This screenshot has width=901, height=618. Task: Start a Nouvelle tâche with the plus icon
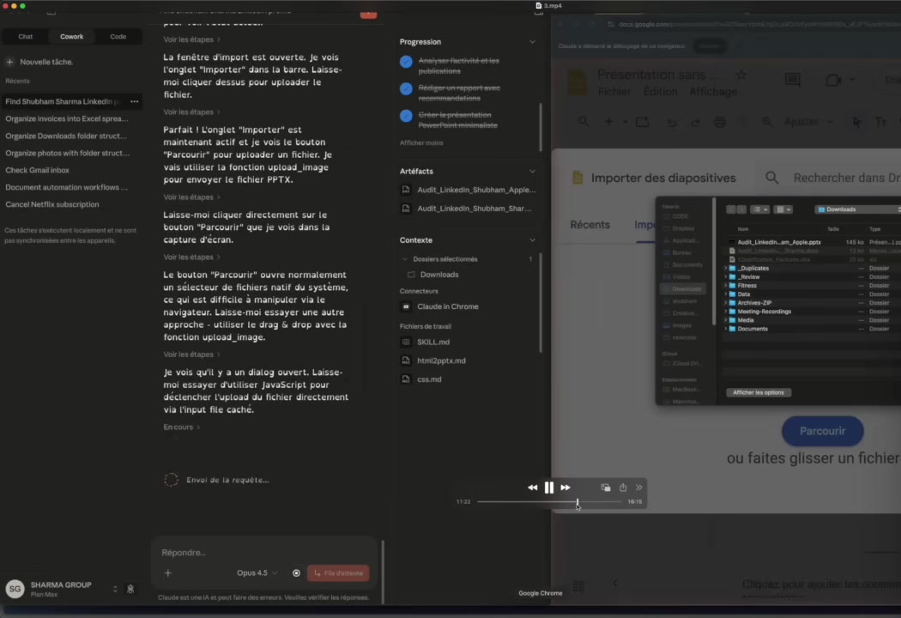pos(9,61)
